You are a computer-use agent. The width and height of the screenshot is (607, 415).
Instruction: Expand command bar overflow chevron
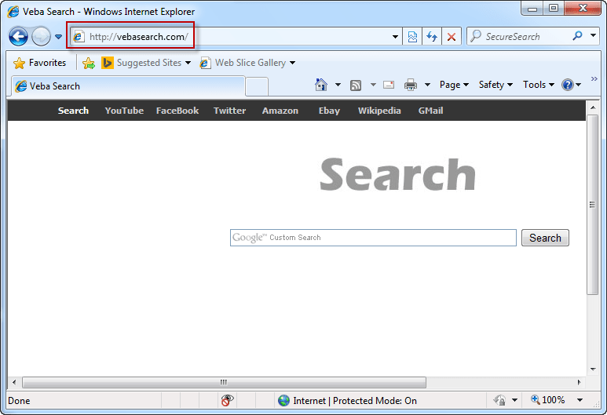coord(594,79)
